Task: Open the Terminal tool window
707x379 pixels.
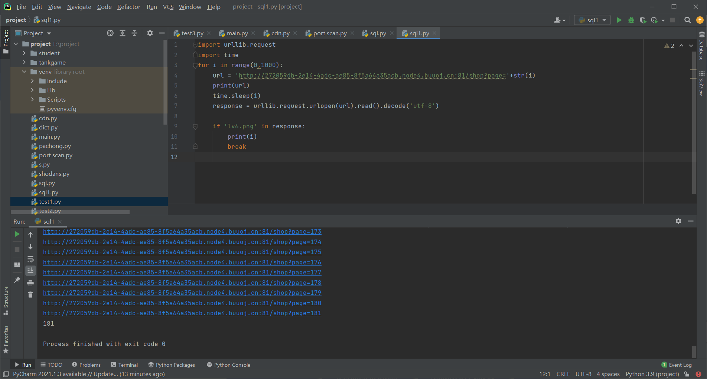Action: click(x=124, y=365)
